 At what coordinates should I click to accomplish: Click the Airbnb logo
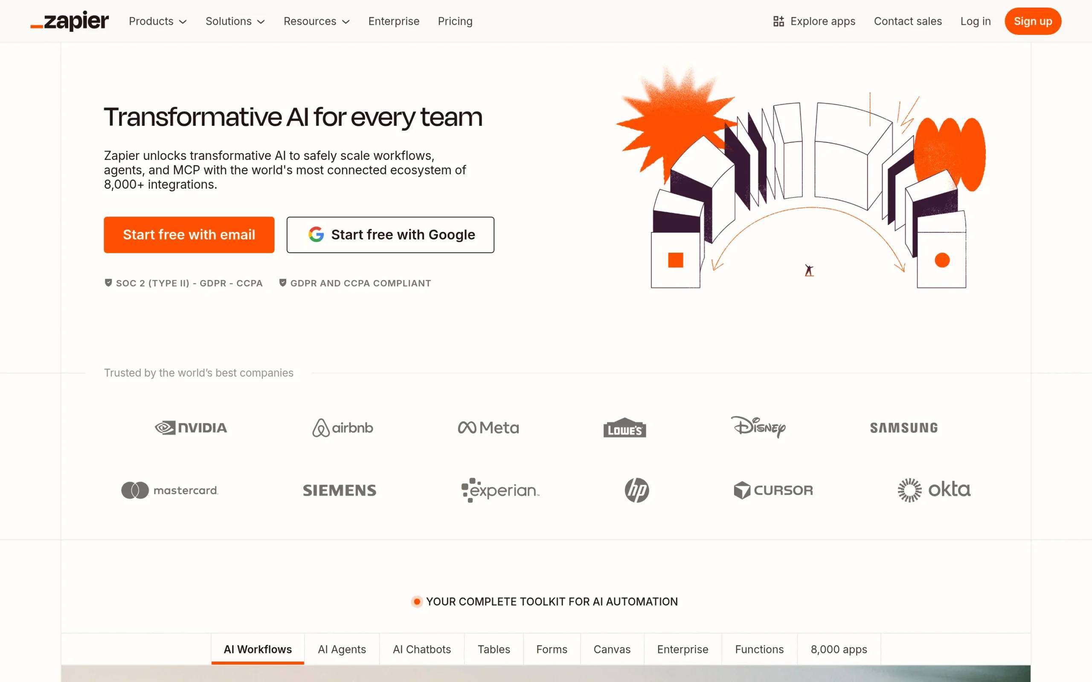343,428
